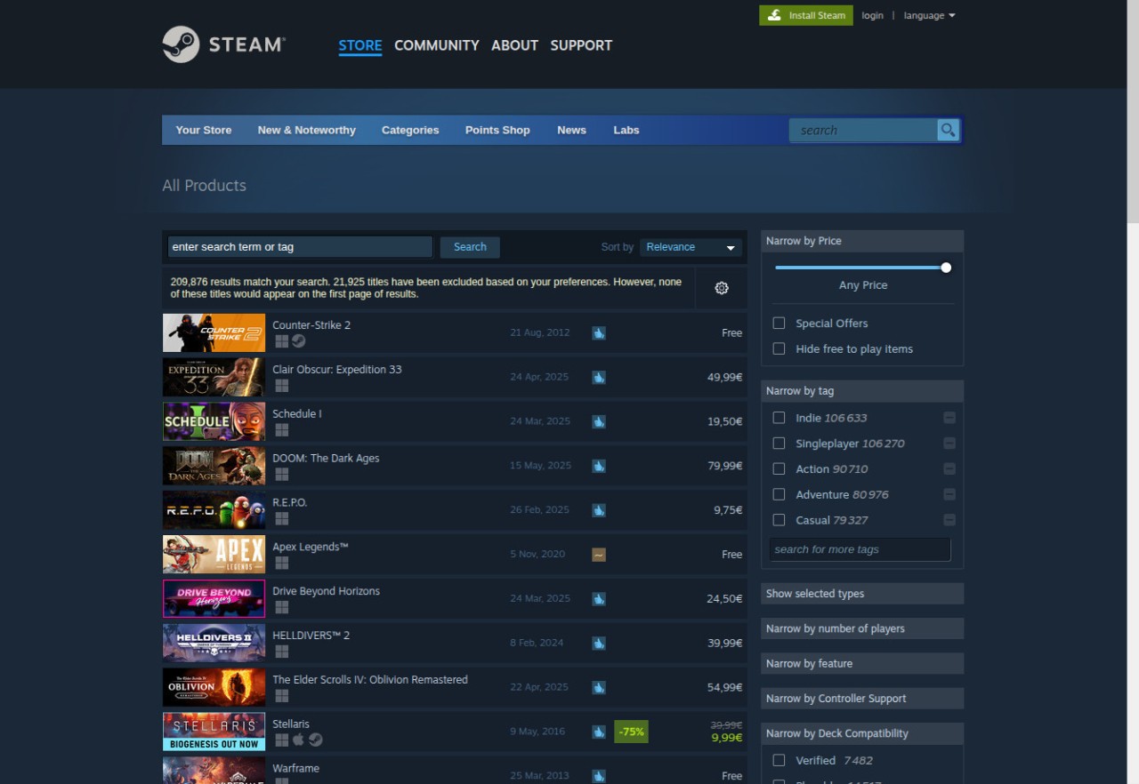Expand Narrow by Controller Support section
The image size is (1139, 784).
(862, 699)
